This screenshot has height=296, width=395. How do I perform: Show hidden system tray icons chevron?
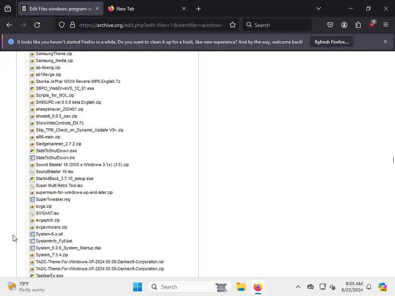click(298, 287)
